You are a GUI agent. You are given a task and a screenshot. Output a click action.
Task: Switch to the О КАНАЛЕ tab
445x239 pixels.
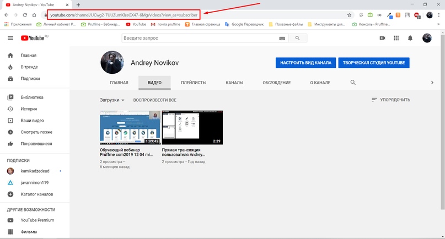click(320, 83)
